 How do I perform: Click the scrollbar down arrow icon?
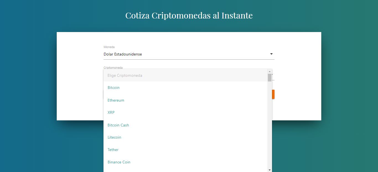point(270,170)
